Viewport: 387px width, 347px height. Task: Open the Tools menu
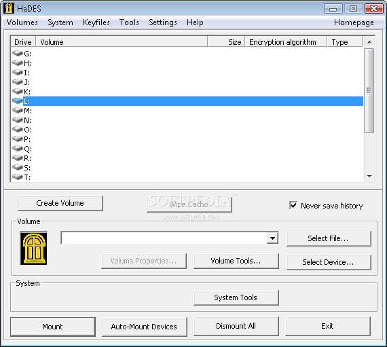pos(129,22)
